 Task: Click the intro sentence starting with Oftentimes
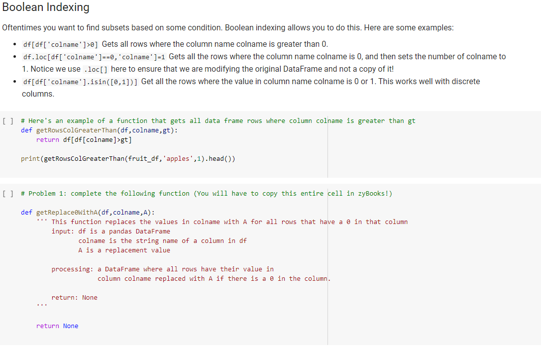pyautogui.click(x=228, y=27)
